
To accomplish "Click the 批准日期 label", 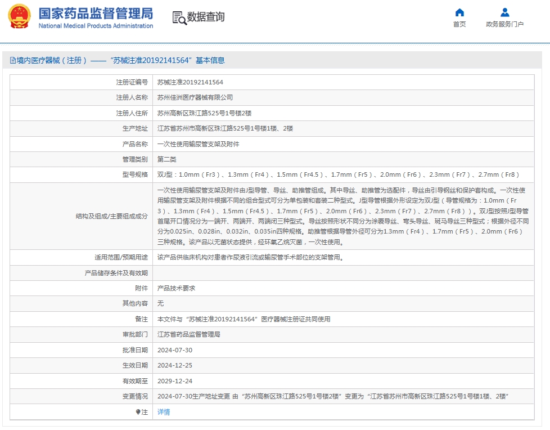I will tap(135, 350).
